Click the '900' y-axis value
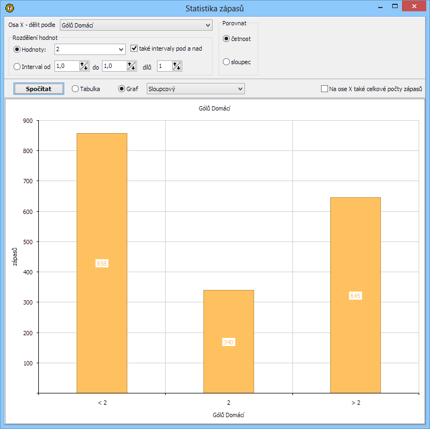 tap(28, 121)
